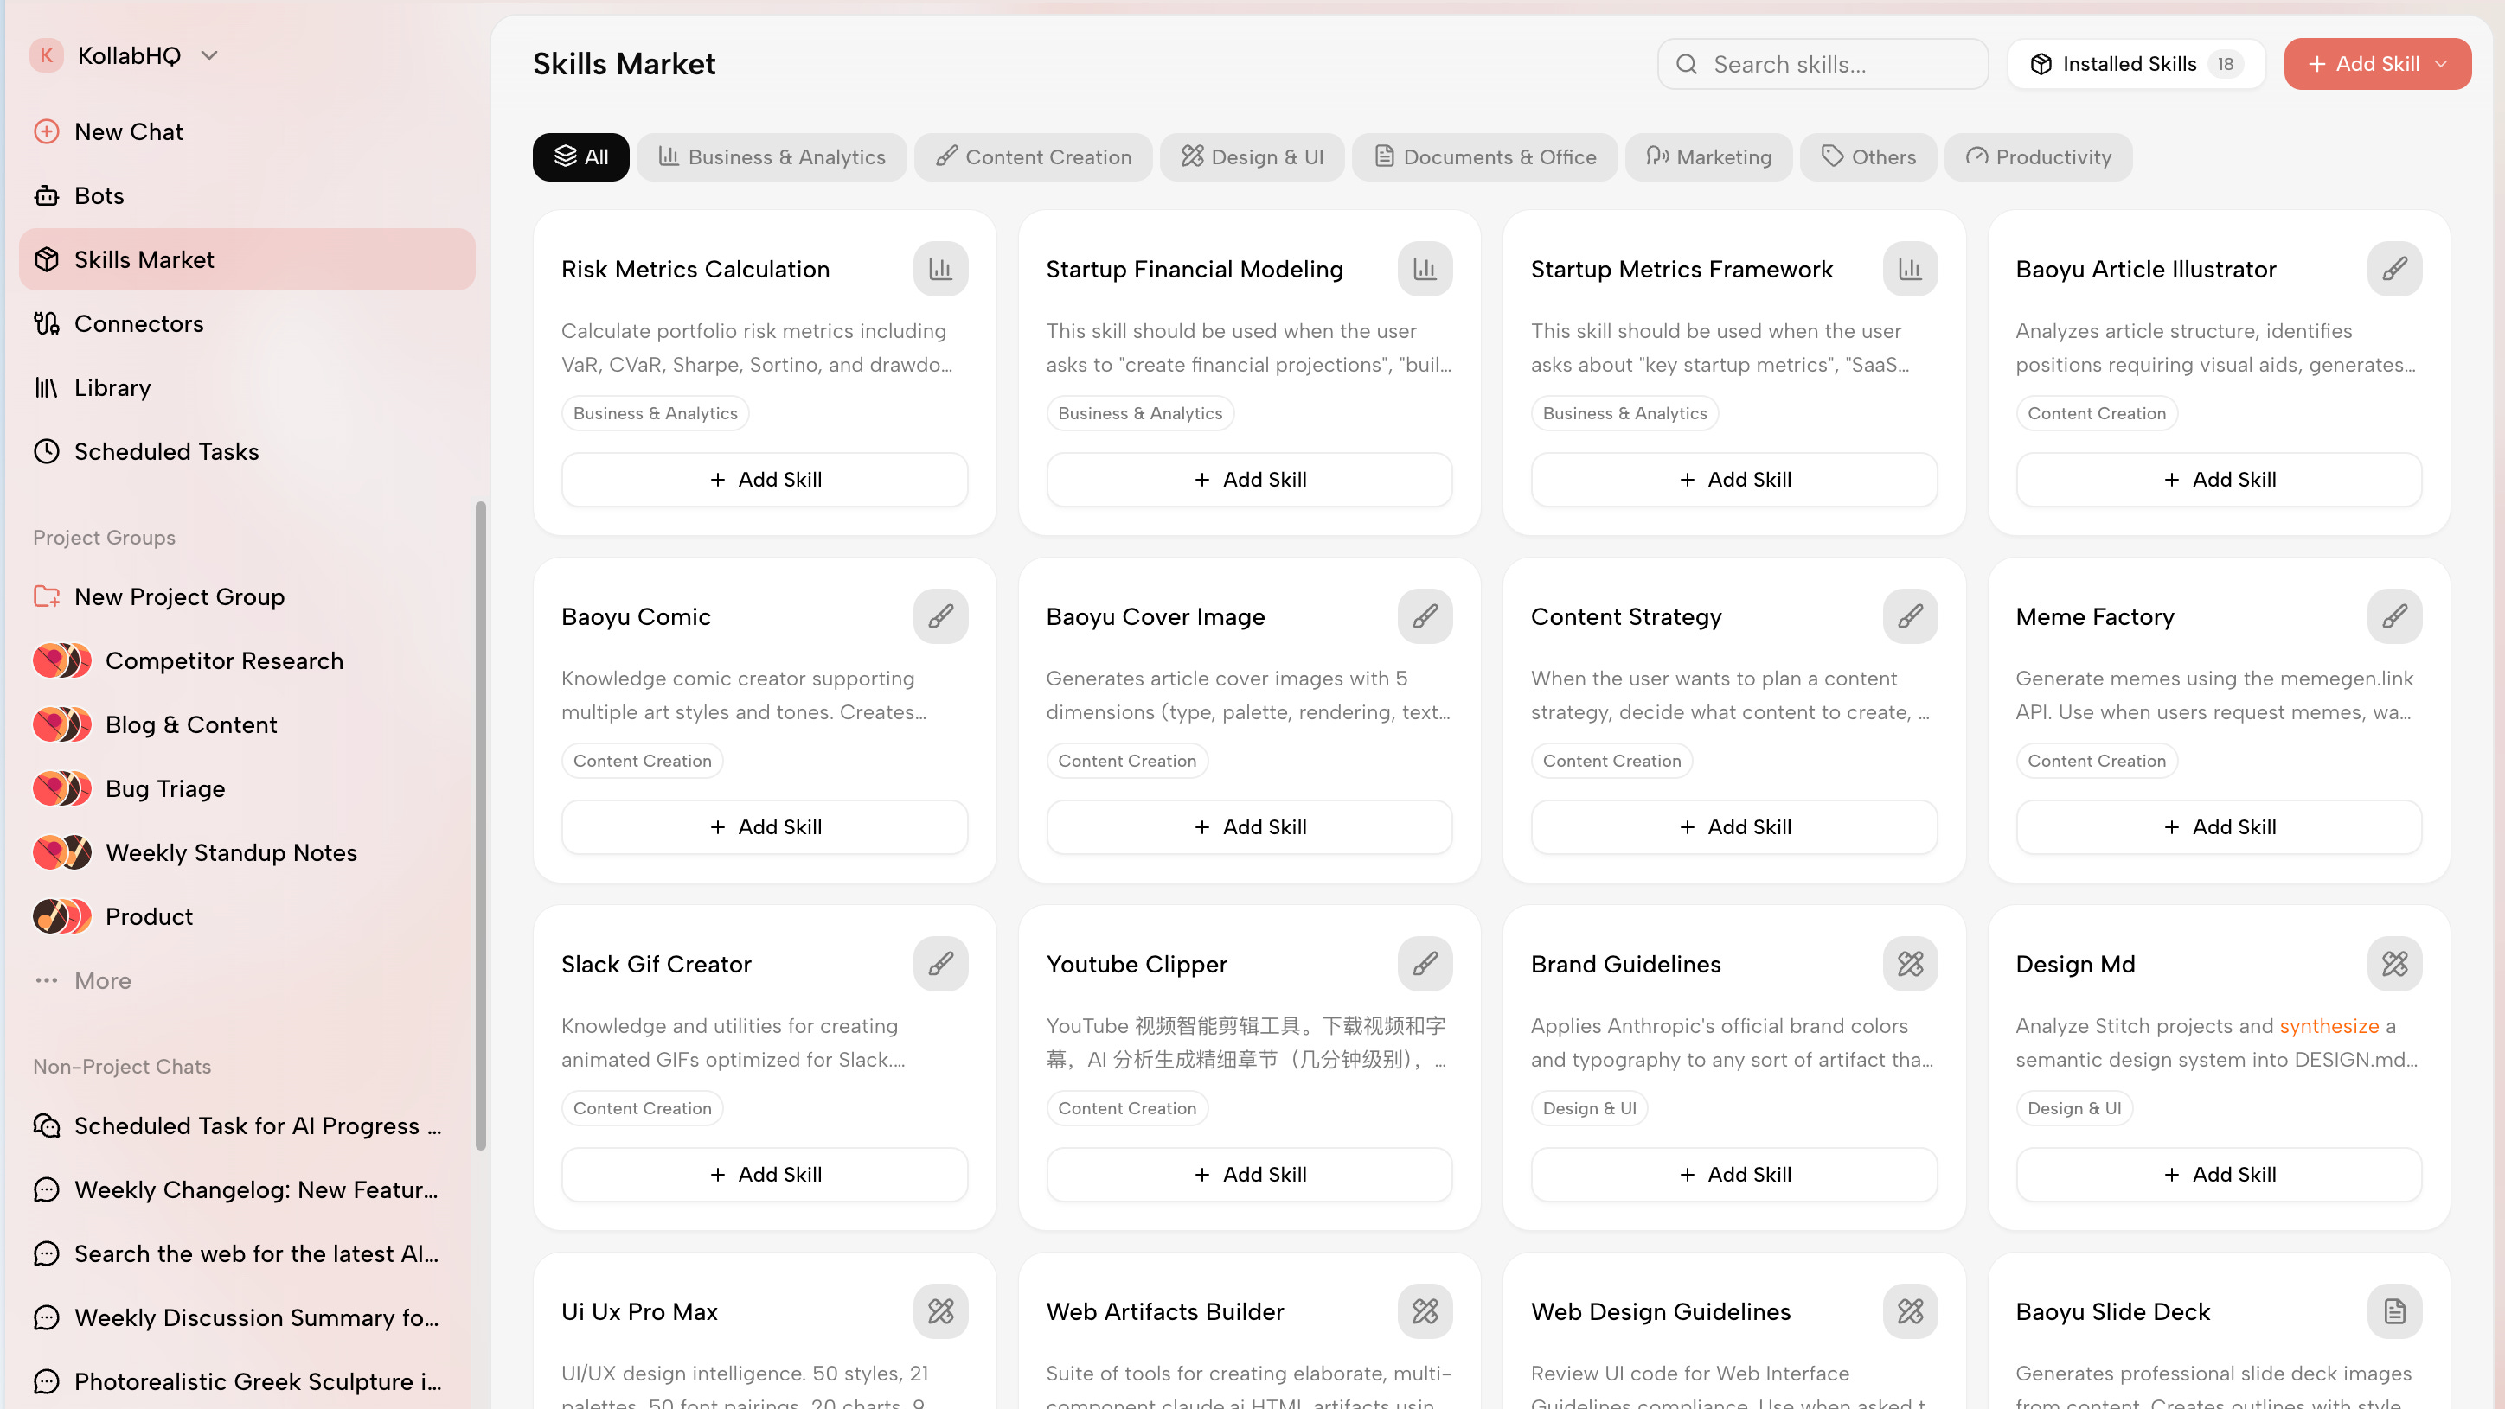Click the Search skills input field
This screenshot has height=1409, width=2505.
pos(1838,64)
